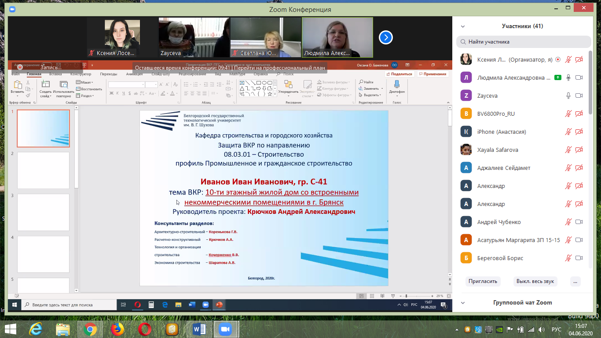Expand the Групповой чат Zoom chevron
The height and width of the screenshot is (338, 601).
462,303
